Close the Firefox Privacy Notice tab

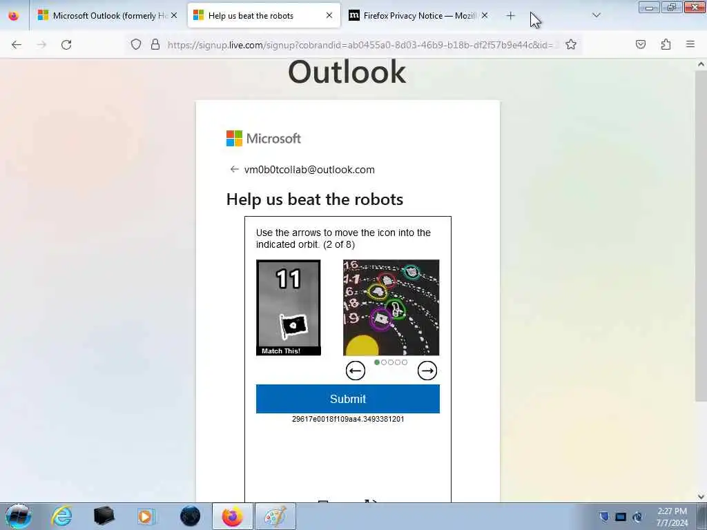point(485,15)
